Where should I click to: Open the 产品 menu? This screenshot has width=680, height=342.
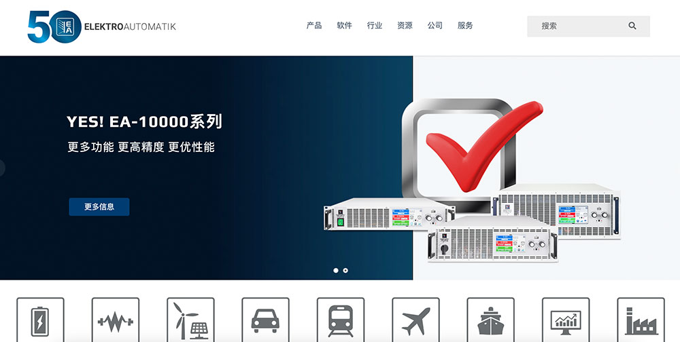point(314,26)
